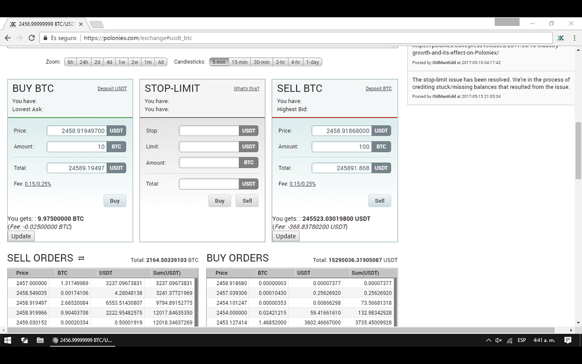Screen dimensions: 582x364
Task: Click the Poloniex extension icon in toolbar
Action: coord(561,38)
